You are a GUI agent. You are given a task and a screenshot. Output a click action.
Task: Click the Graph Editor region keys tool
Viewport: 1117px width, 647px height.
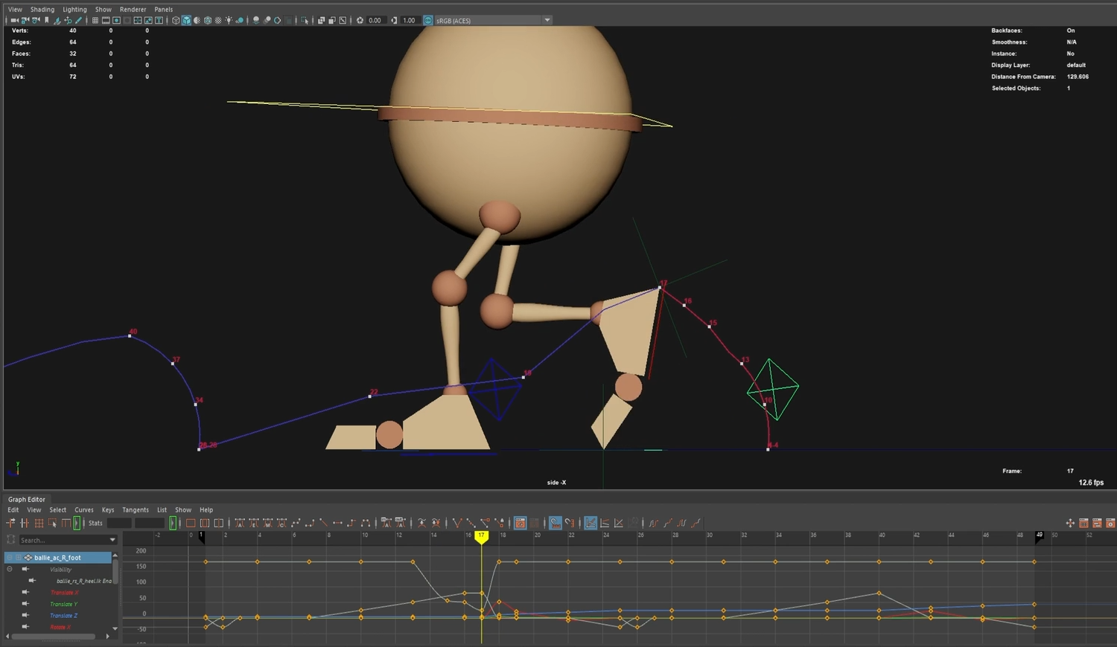pos(53,524)
